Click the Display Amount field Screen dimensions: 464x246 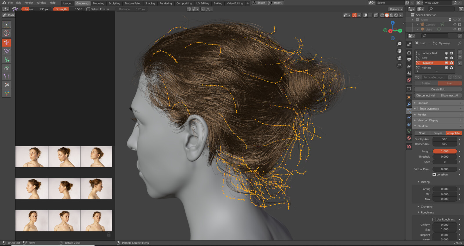(x=445, y=139)
